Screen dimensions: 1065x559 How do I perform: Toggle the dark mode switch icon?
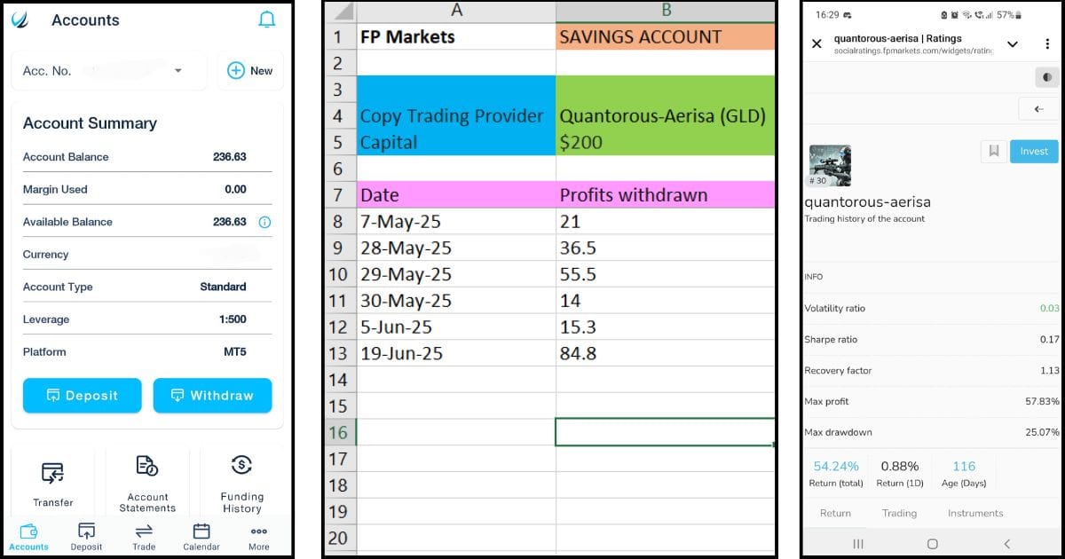(1047, 77)
